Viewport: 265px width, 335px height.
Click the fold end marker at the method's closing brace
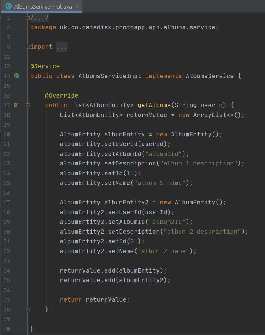pos(28,309)
